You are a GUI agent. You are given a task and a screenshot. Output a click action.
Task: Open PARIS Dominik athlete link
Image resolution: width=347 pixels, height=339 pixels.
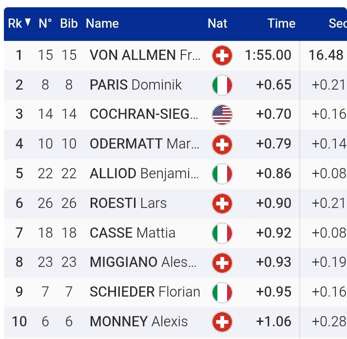[x=135, y=85]
